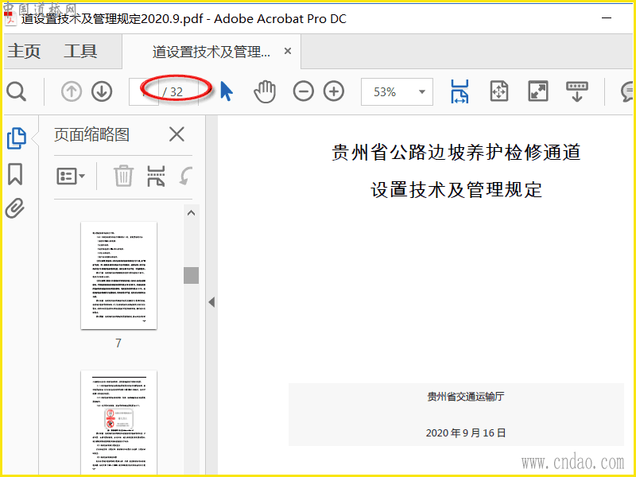Viewport: 636px width, 477px height.
Task: Select the thumbnail below page 7
Action: pos(118,422)
